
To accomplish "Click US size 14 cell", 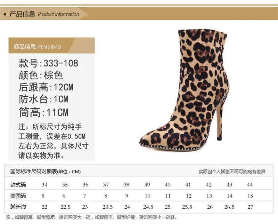I will click(x=230, y=196).
